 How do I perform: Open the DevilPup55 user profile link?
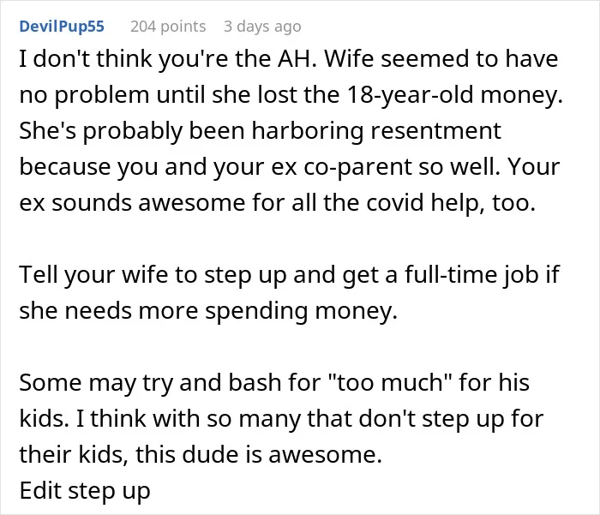[x=62, y=27]
